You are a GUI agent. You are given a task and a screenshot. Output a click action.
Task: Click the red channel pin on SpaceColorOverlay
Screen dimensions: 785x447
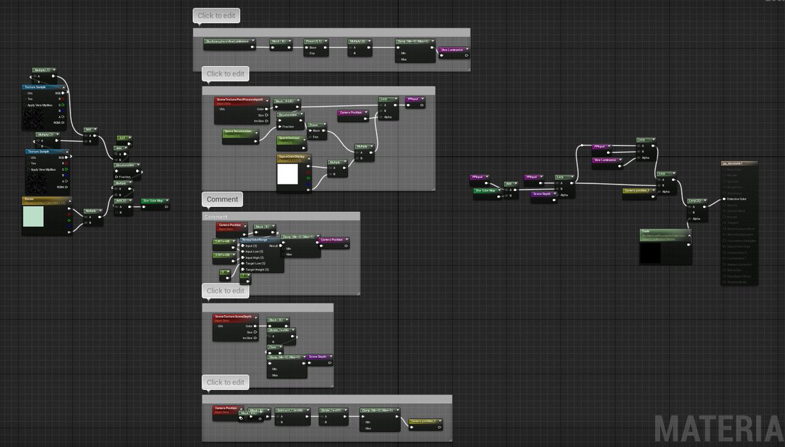308,172
